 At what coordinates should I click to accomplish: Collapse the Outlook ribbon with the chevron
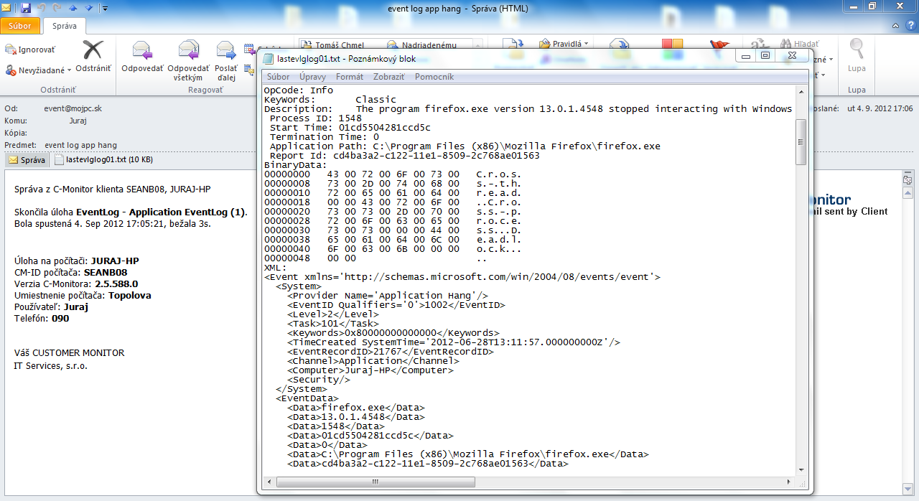pos(895,26)
